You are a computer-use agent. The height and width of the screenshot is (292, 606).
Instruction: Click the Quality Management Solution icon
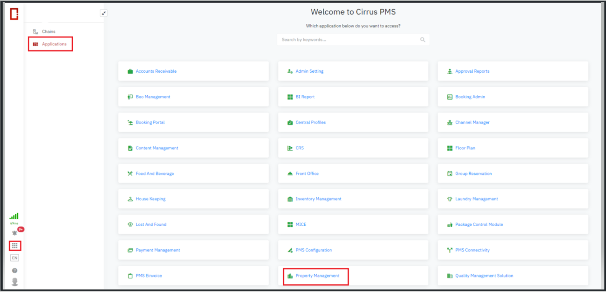click(x=450, y=276)
